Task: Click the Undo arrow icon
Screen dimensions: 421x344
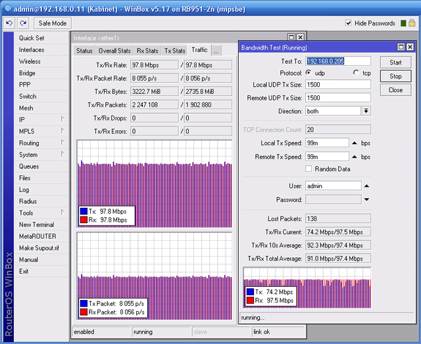Action: [x=9, y=23]
